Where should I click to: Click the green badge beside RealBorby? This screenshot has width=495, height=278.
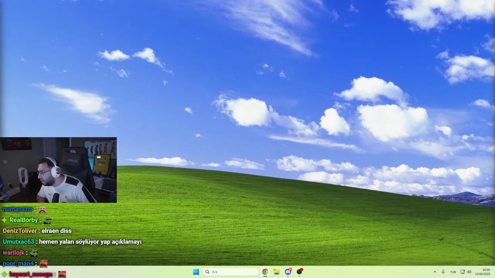(4, 220)
